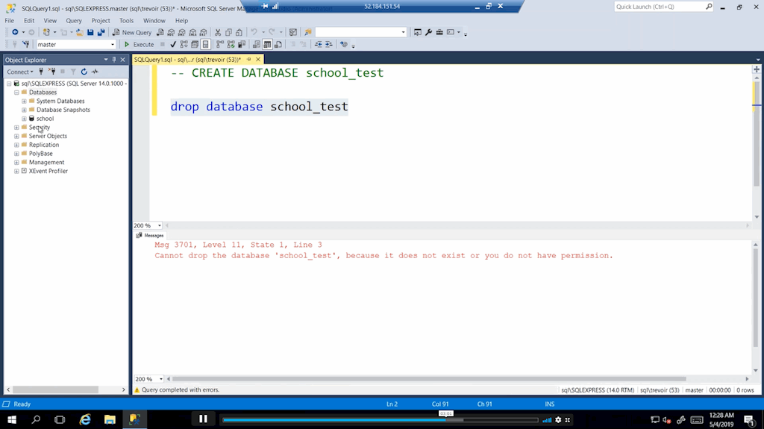
Task: Click Connect Object Explorer plug icon
Action: 41,72
